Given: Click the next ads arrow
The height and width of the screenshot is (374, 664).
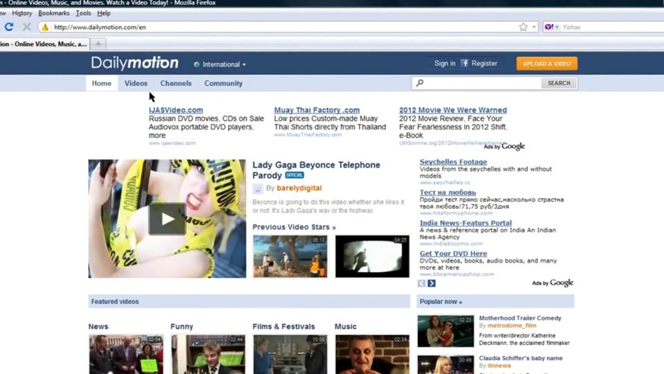Looking at the screenshot, I should (x=431, y=283).
